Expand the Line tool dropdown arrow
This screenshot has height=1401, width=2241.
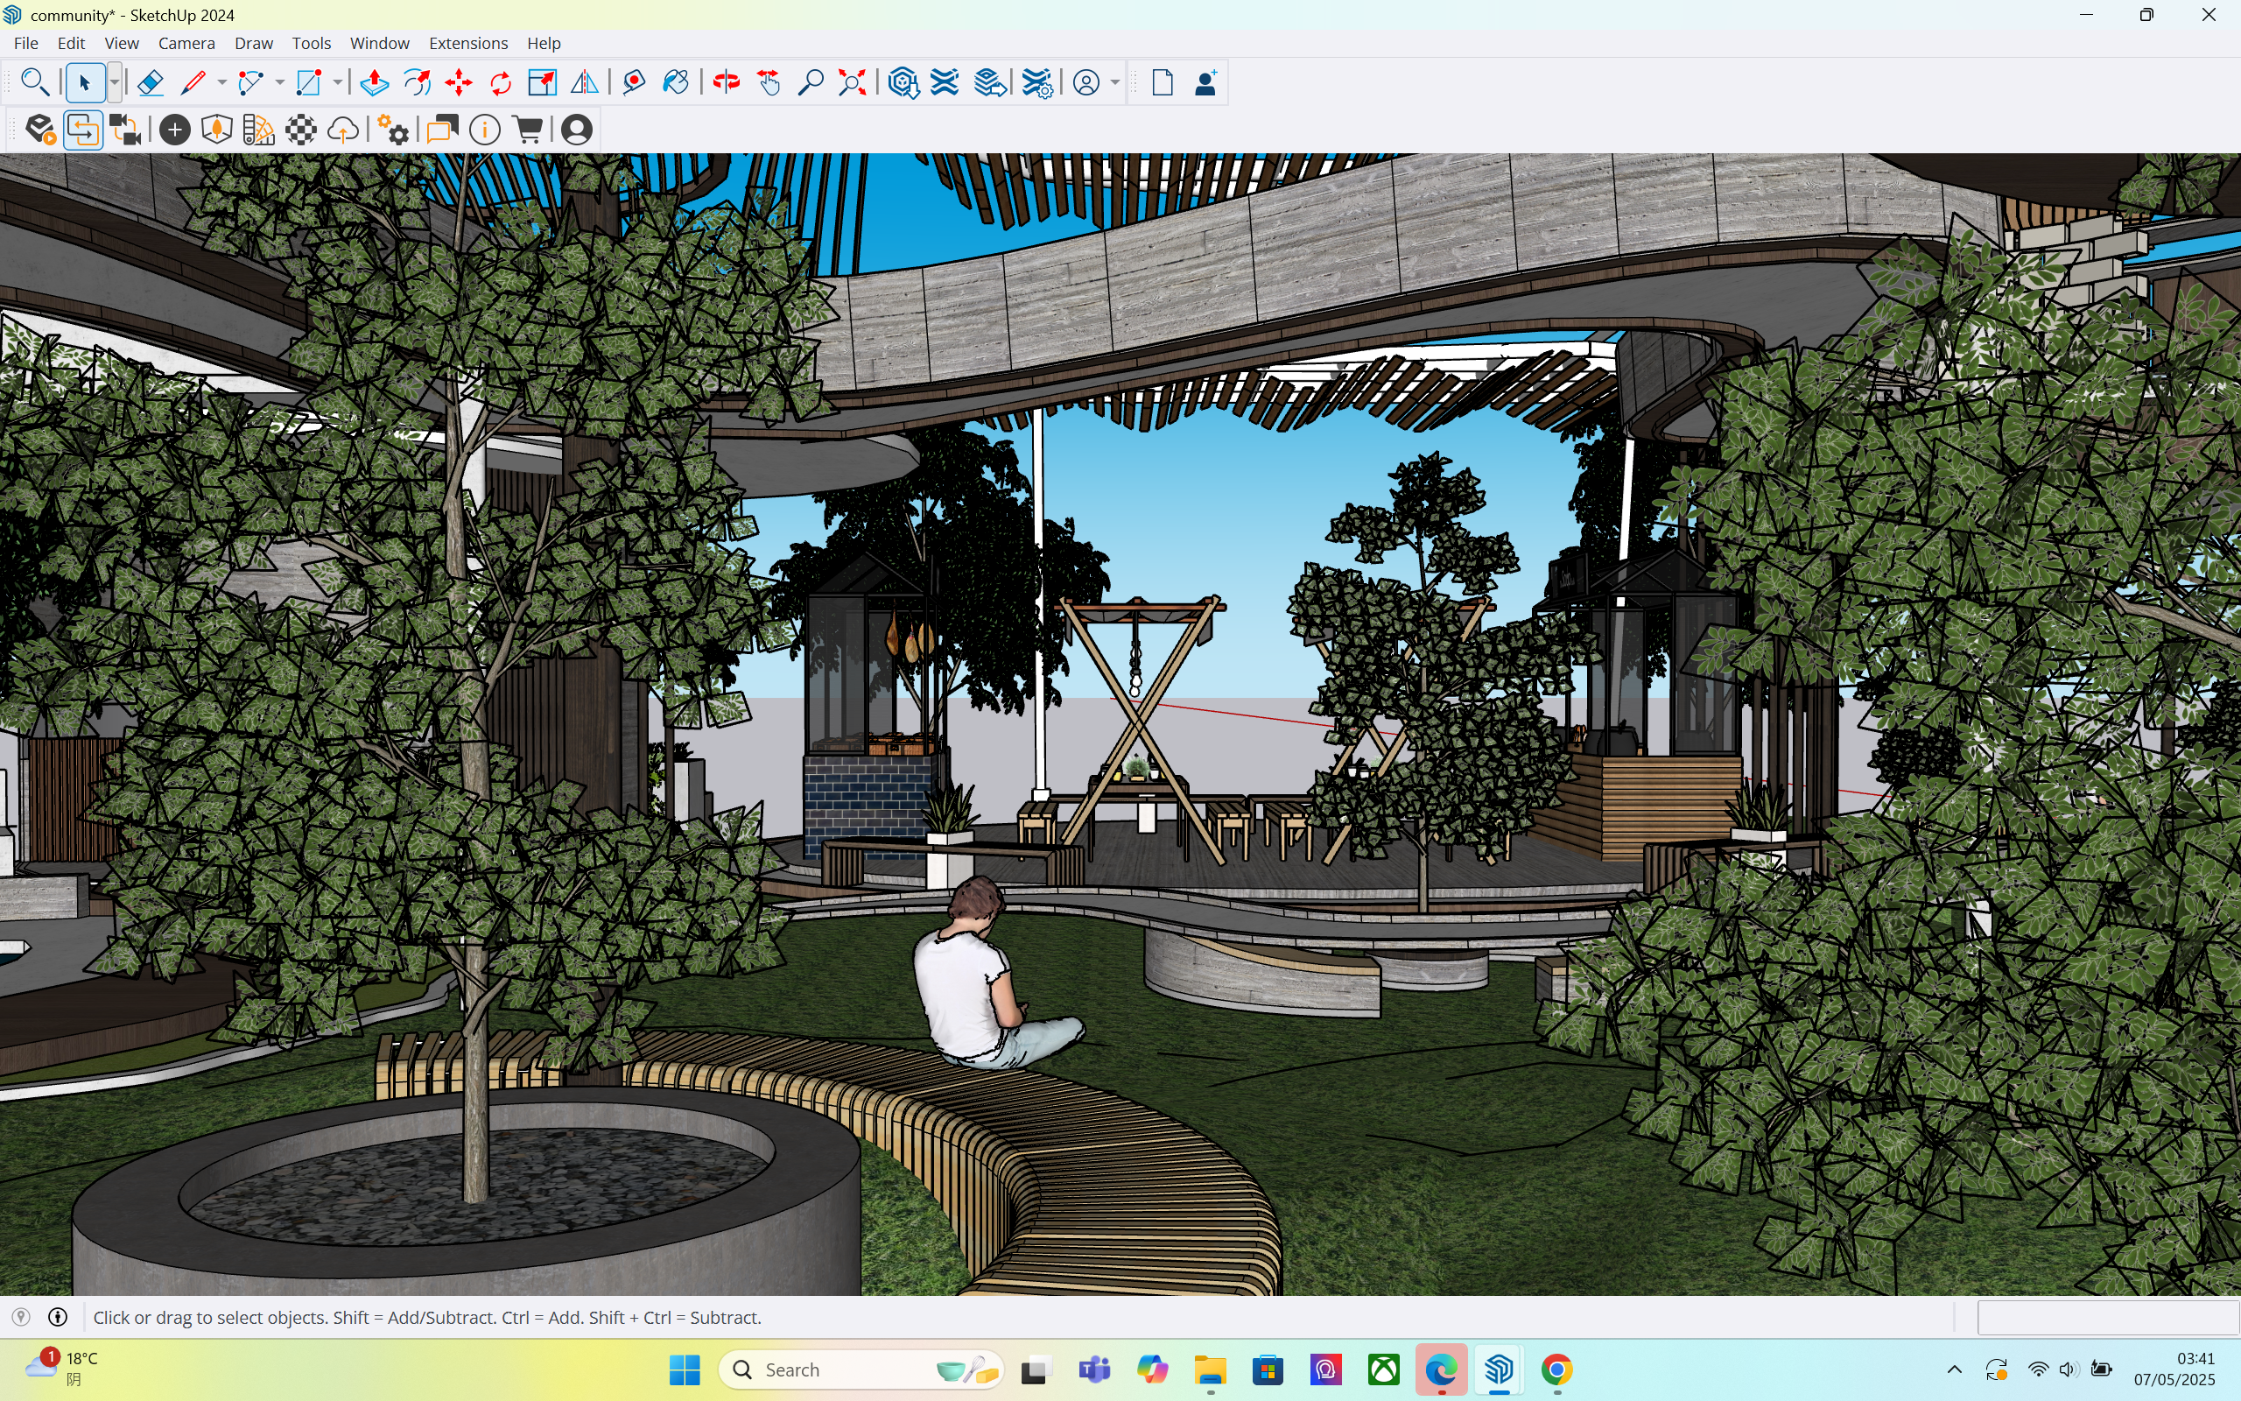pyautogui.click(x=221, y=83)
